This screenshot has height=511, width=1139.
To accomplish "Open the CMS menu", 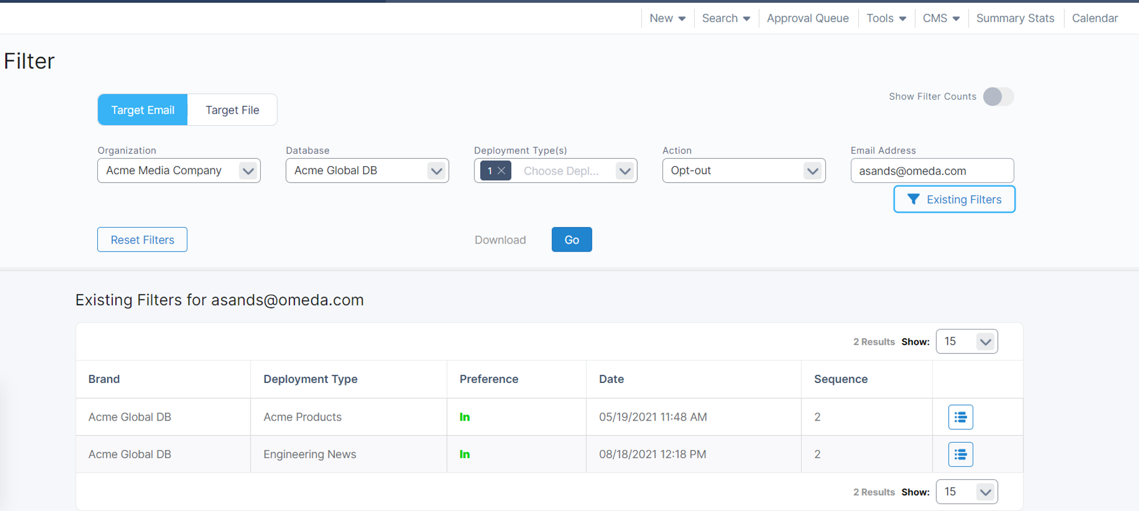I will [941, 18].
